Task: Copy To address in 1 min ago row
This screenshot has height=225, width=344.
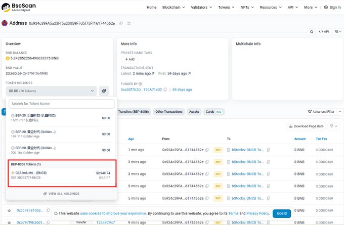Action: pyautogui.click(x=268, y=150)
